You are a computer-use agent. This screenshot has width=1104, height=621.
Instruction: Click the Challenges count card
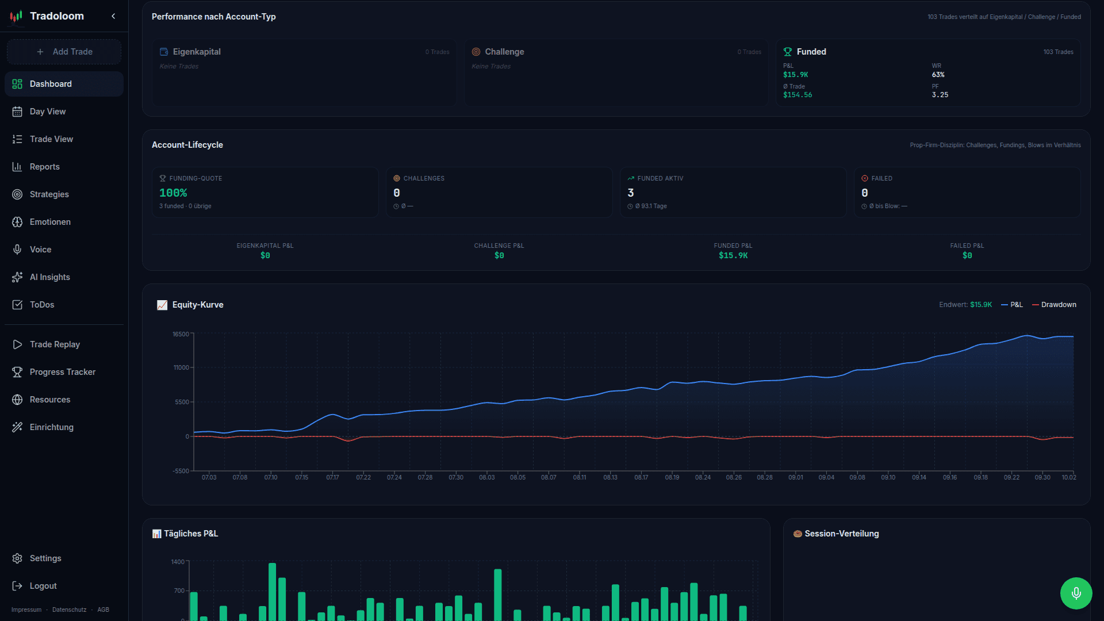pyautogui.click(x=499, y=192)
